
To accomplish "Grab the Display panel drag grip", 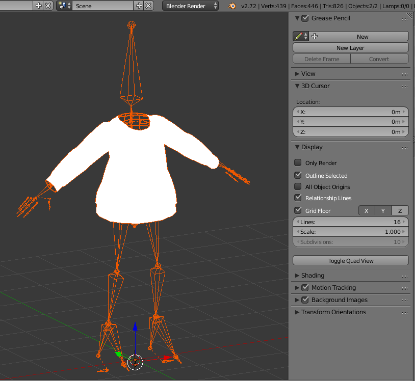I will click(405, 148).
